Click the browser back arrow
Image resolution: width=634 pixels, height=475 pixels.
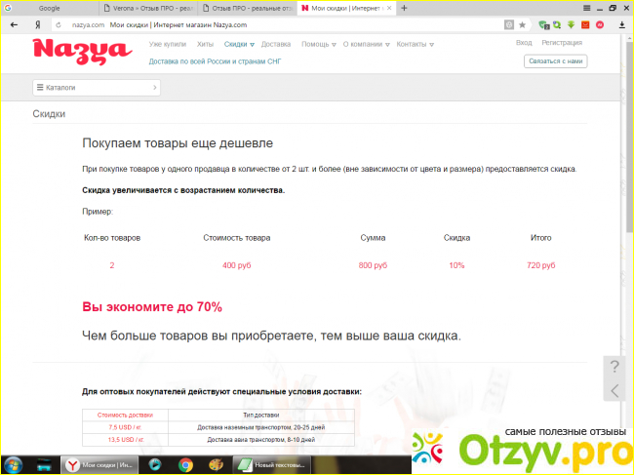tap(14, 24)
